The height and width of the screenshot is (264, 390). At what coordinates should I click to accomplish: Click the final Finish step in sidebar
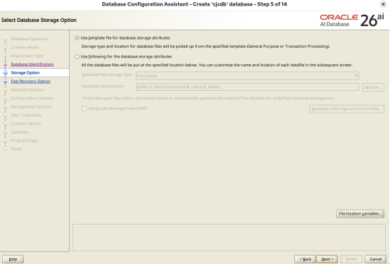click(16, 149)
